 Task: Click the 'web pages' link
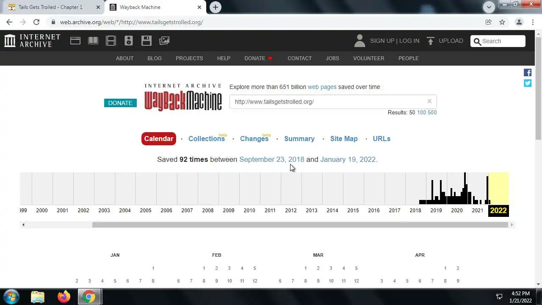point(322,87)
